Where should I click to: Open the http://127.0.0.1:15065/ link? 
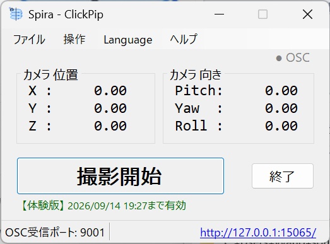(258, 233)
